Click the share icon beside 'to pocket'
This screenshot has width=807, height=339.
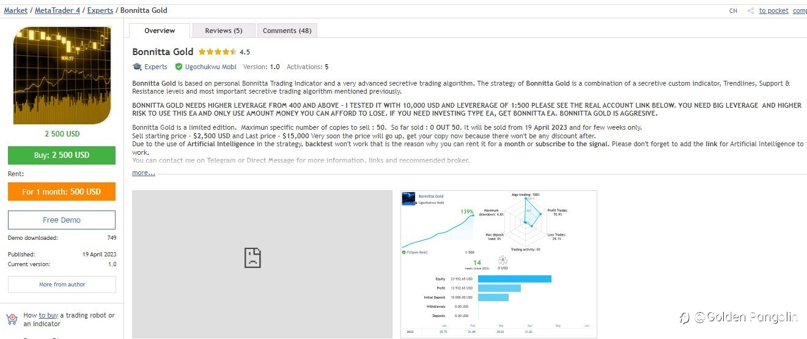pos(750,10)
